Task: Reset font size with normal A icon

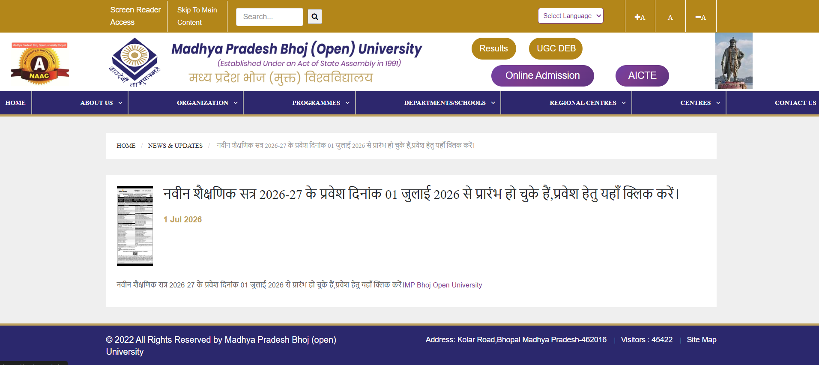Action: pyautogui.click(x=670, y=17)
